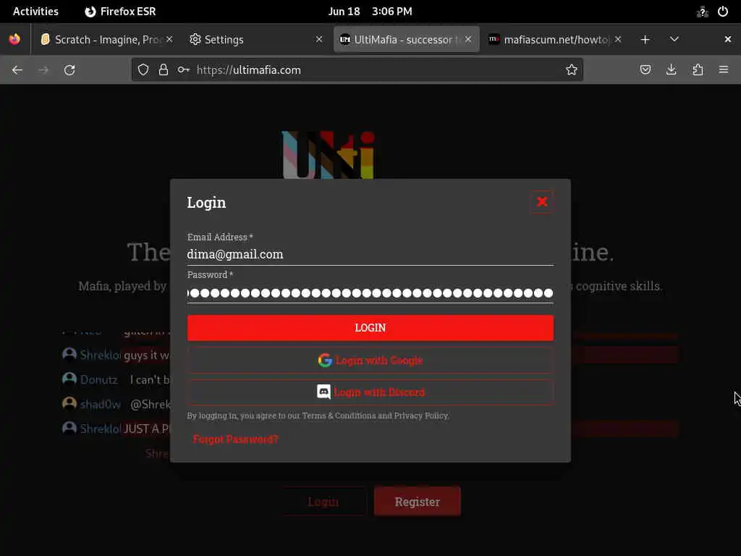Close the UltiMafia tab

tap(468, 39)
